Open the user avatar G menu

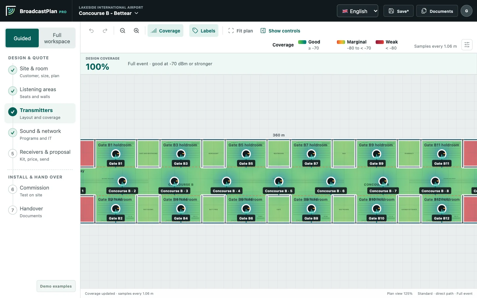pos(466,11)
